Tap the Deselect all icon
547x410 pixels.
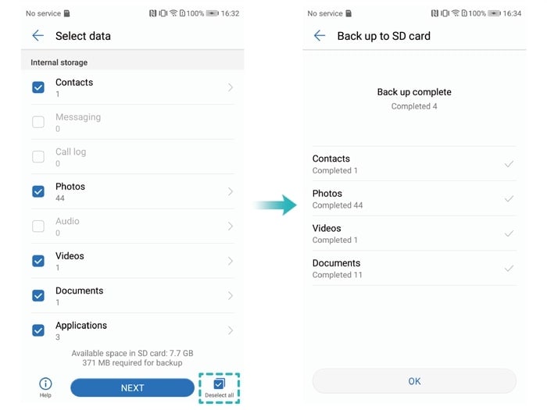click(219, 384)
